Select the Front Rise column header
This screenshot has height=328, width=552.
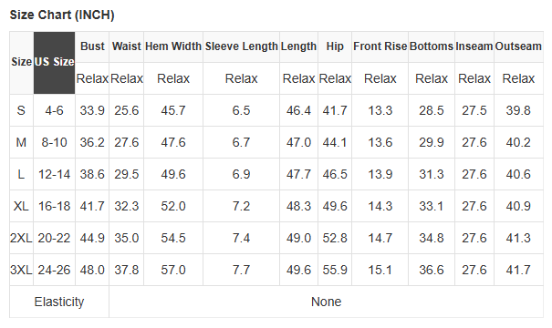pyautogui.click(x=380, y=46)
